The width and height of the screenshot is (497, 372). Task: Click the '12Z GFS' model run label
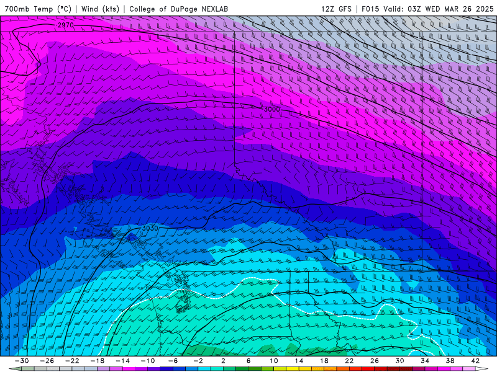pyautogui.click(x=336, y=9)
